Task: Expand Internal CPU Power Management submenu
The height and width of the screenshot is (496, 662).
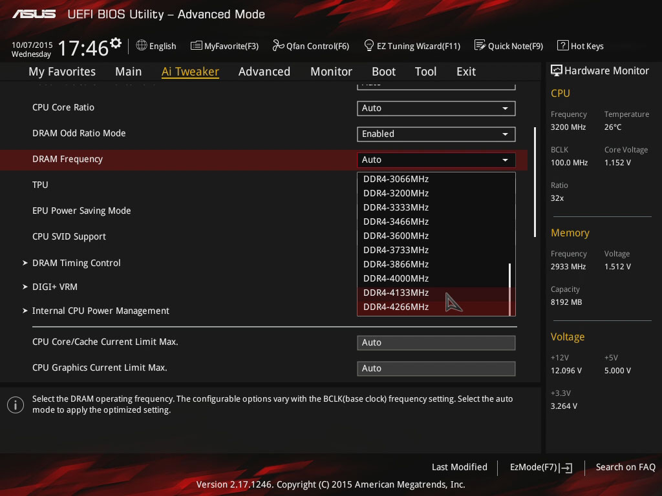Action: point(100,311)
